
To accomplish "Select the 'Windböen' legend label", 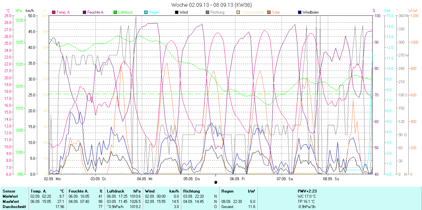I will click(x=310, y=12).
